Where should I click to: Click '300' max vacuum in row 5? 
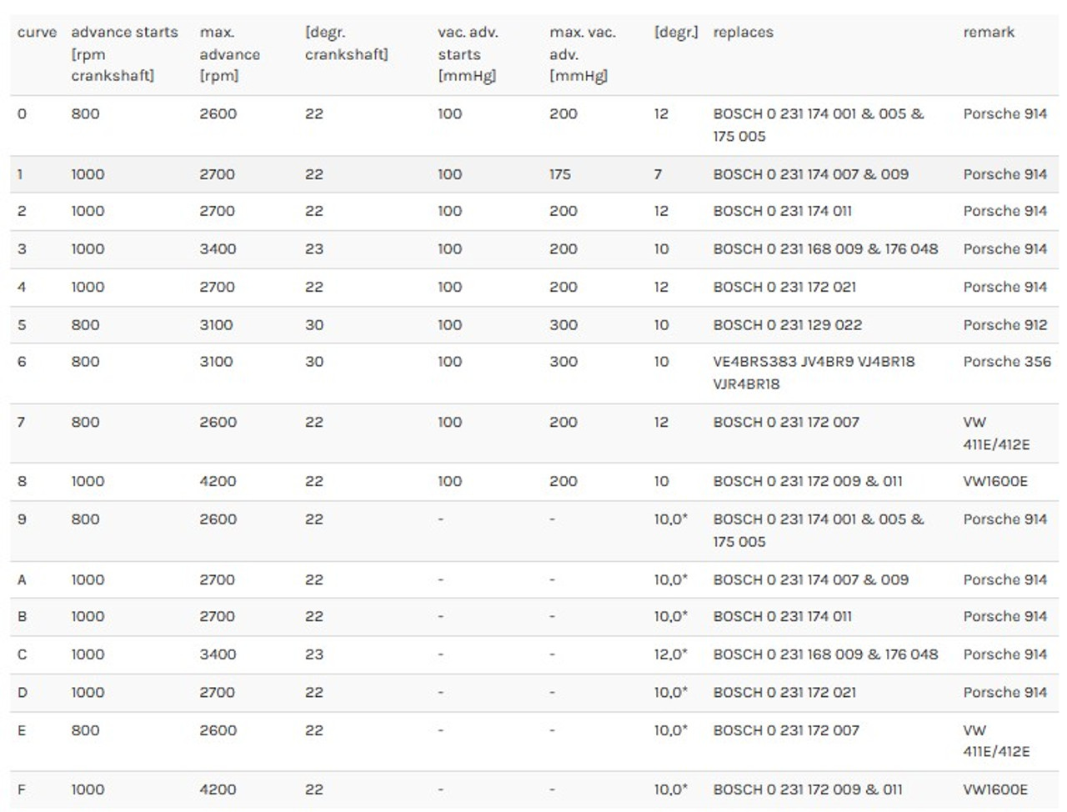click(x=563, y=325)
